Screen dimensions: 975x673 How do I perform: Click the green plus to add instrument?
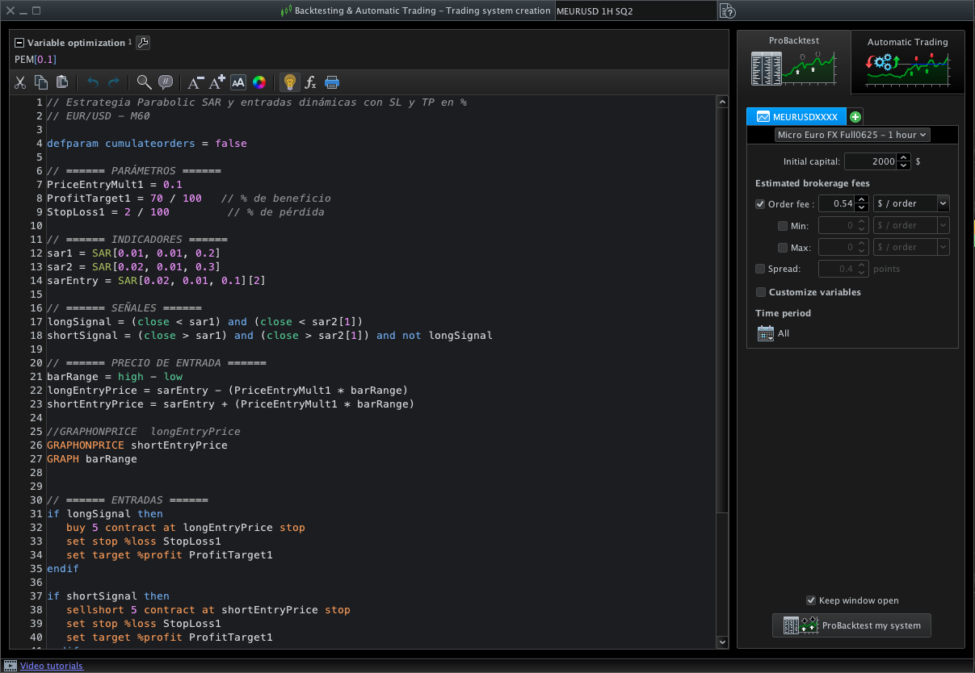(855, 117)
